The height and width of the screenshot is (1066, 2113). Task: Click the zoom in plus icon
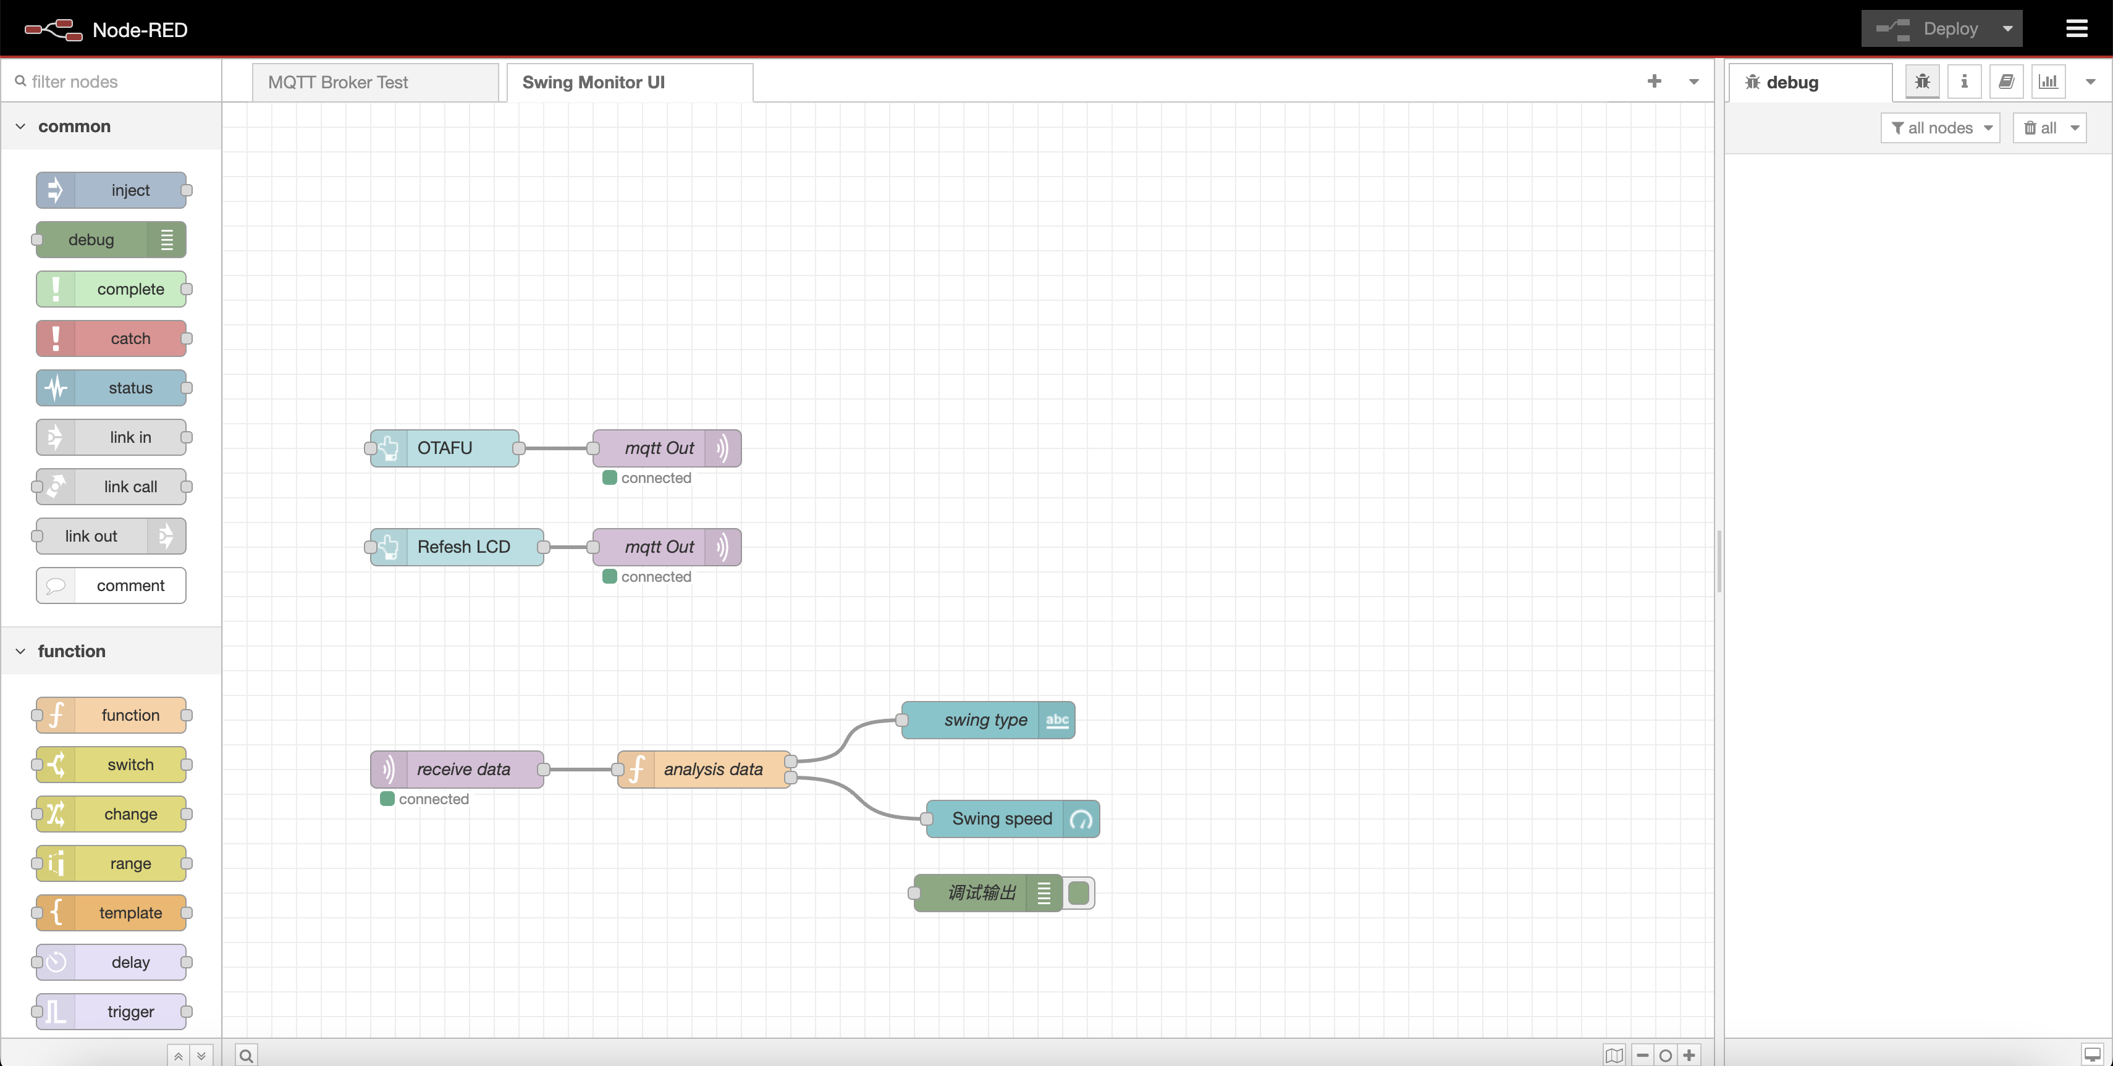click(x=1689, y=1056)
